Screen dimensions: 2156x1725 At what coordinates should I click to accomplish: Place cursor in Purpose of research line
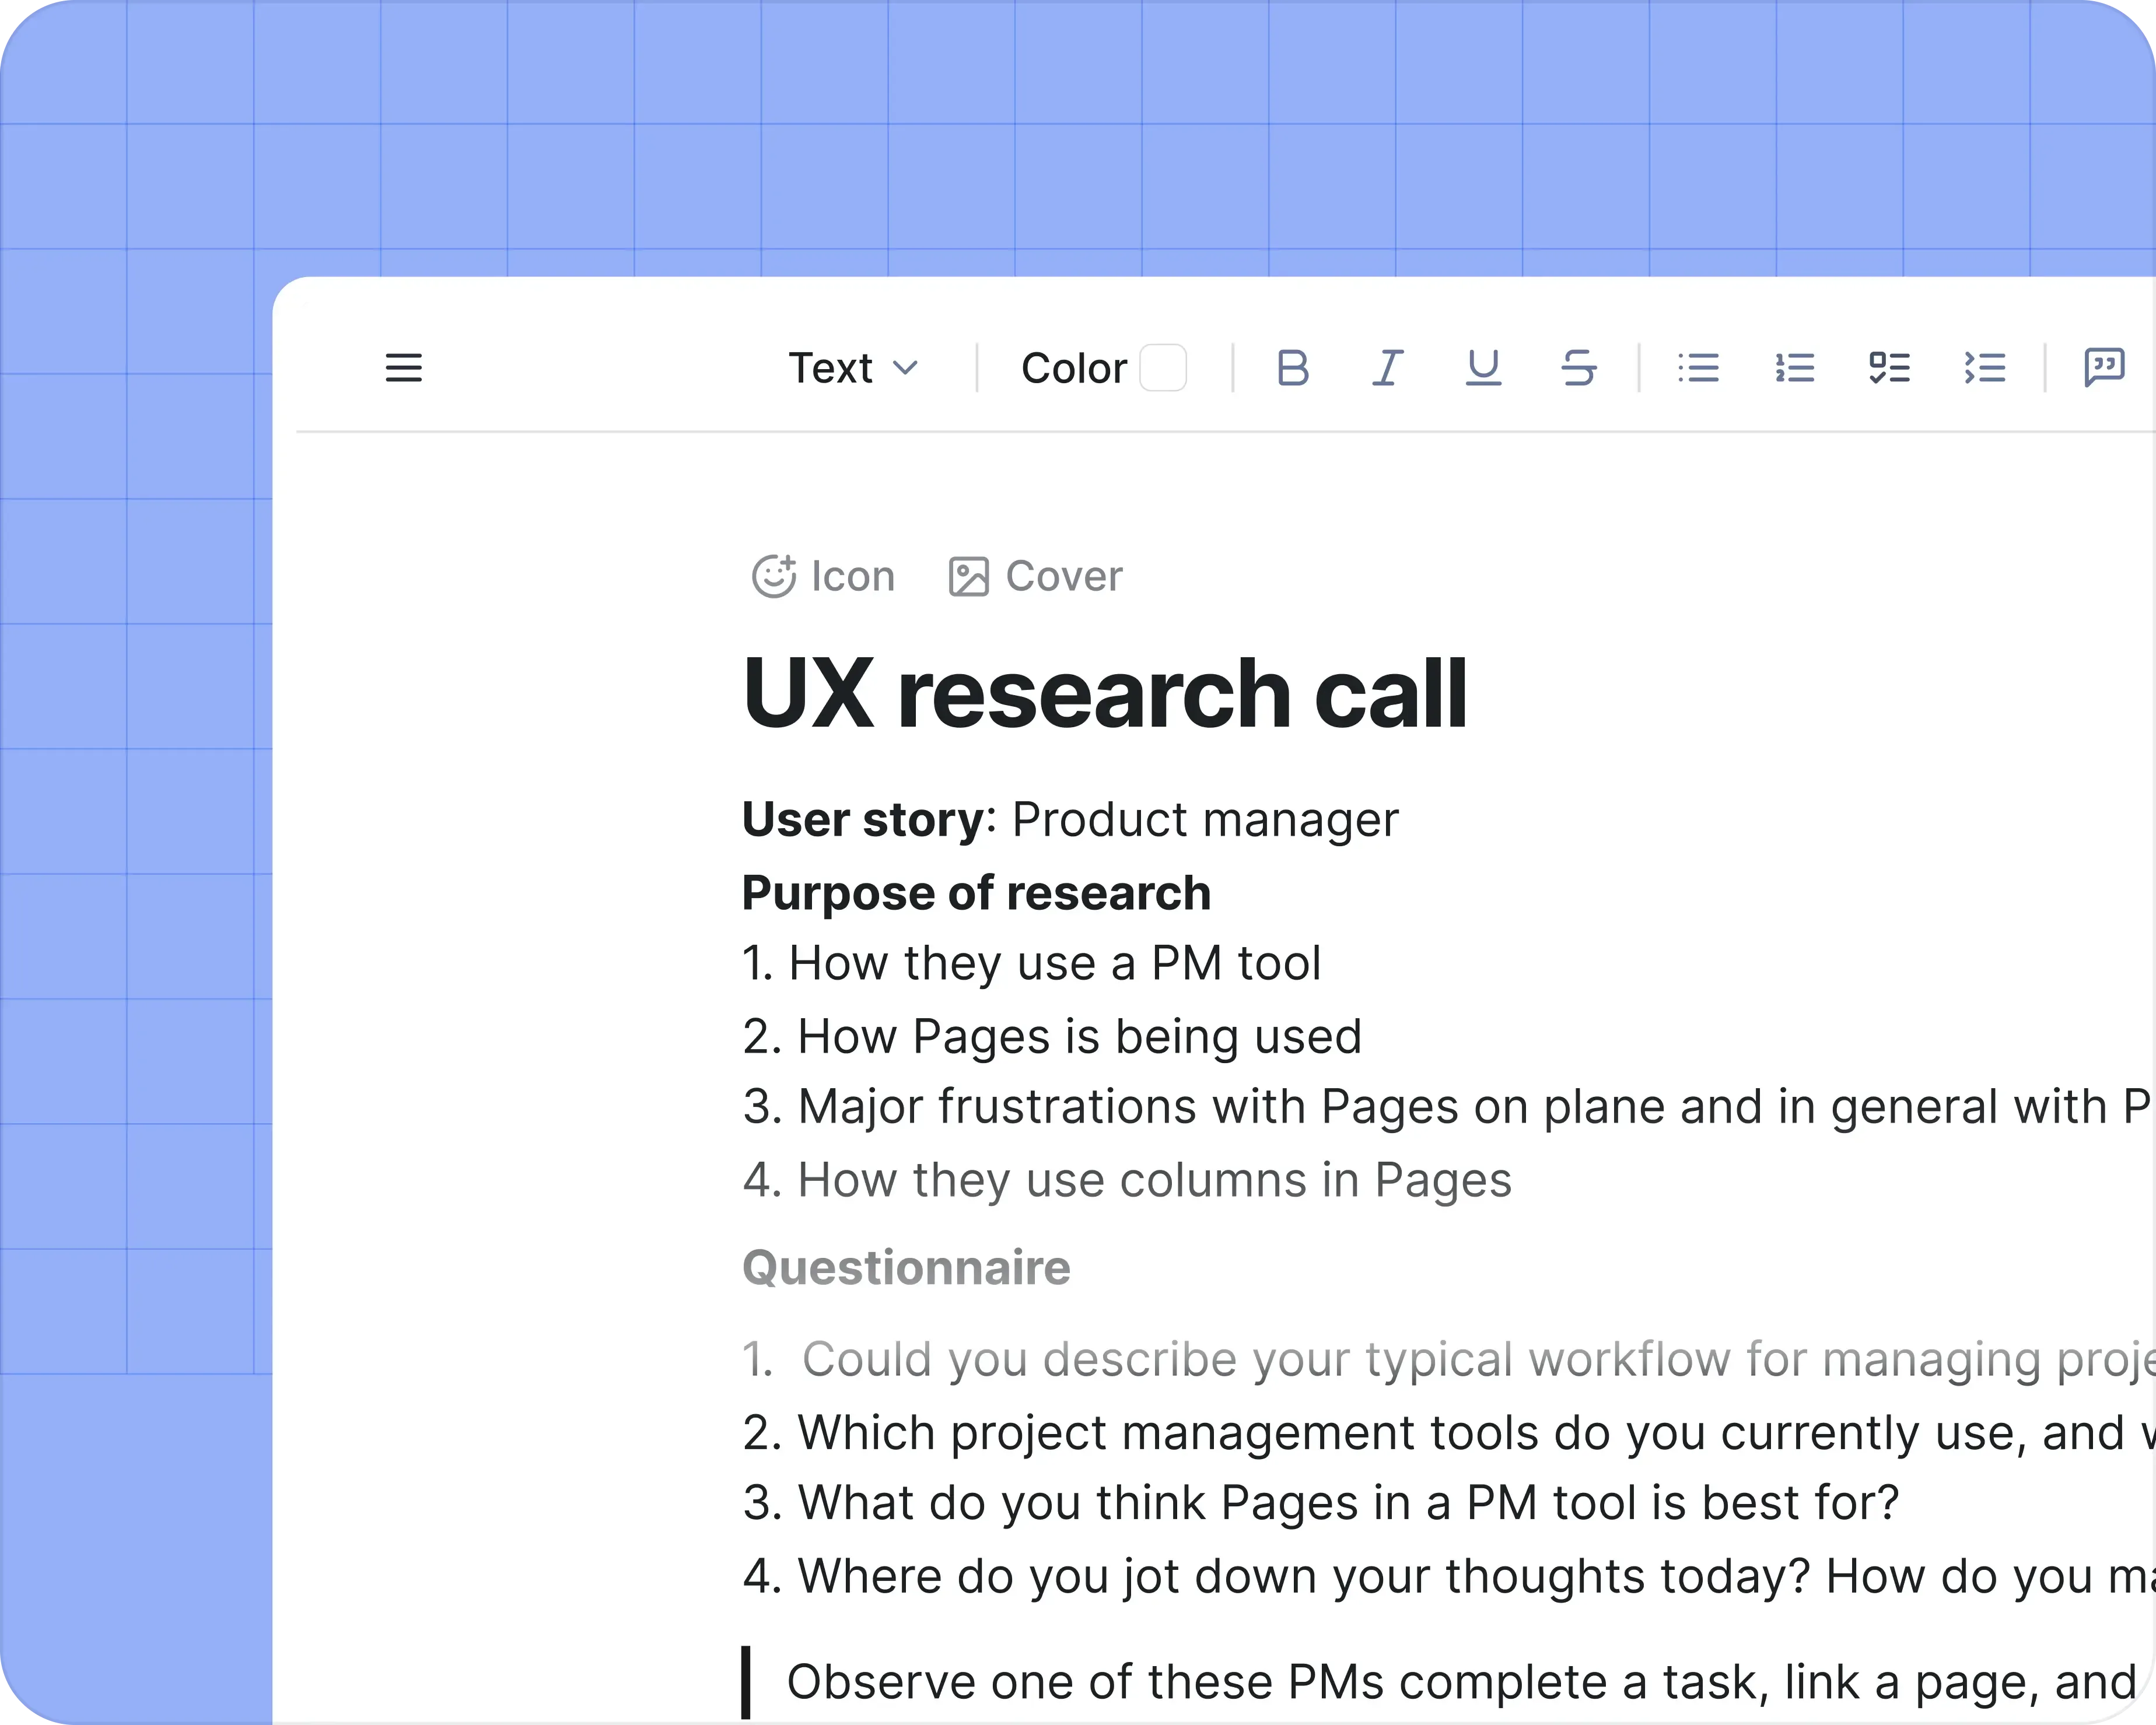pyautogui.click(x=976, y=893)
